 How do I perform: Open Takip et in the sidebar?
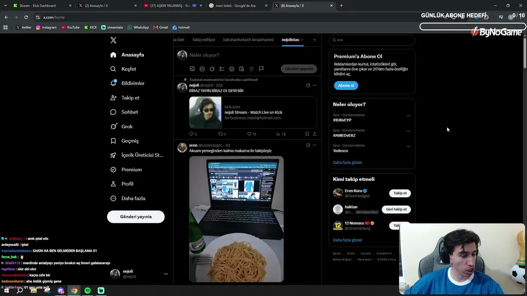click(x=125, y=98)
